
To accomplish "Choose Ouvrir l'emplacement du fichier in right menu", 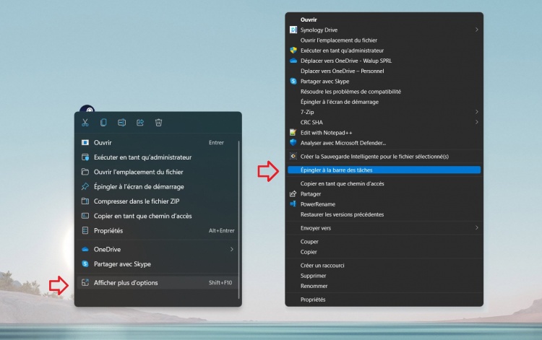I will point(339,40).
